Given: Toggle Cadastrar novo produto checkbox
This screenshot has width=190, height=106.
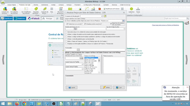Looking at the screenshot, I should pyautogui.click(x=67, y=24).
